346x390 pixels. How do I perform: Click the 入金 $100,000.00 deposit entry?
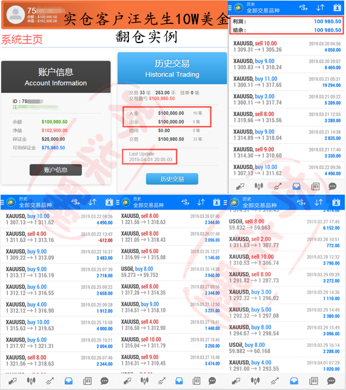(x=167, y=113)
